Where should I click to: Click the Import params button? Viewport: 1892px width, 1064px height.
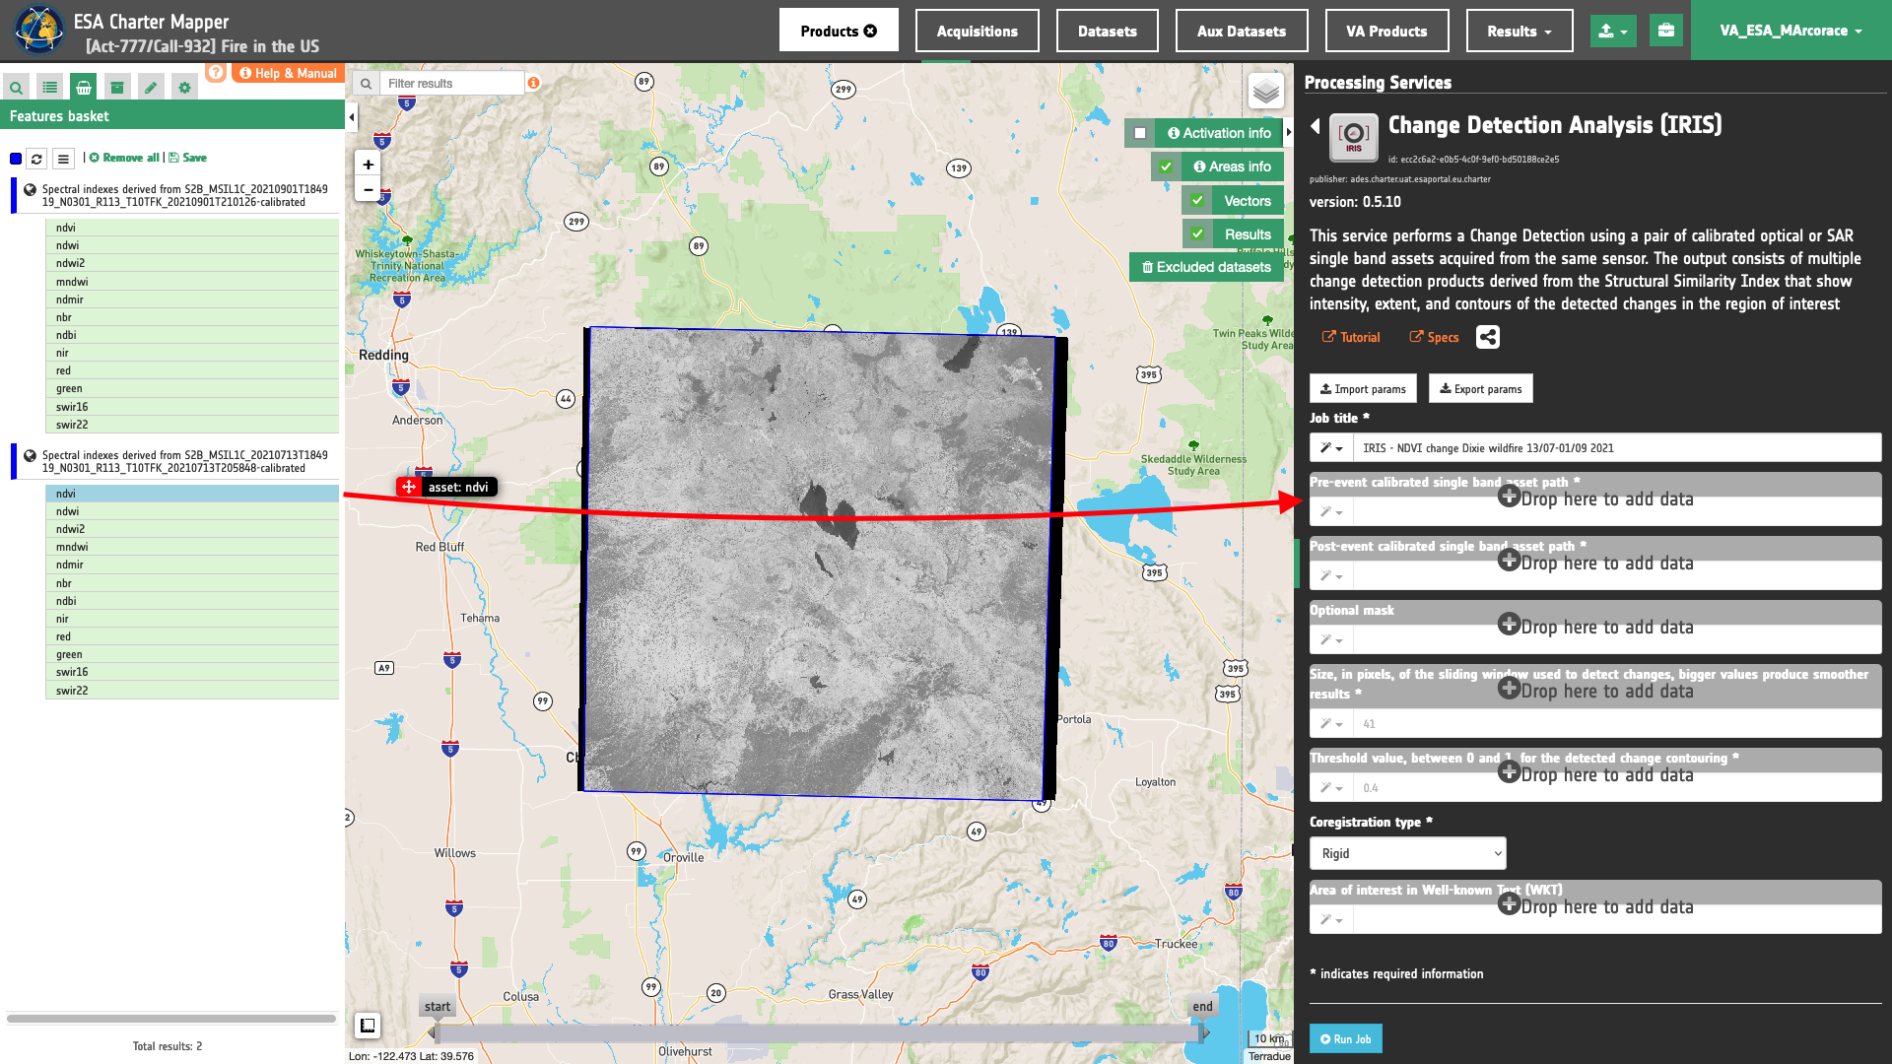[1363, 388]
